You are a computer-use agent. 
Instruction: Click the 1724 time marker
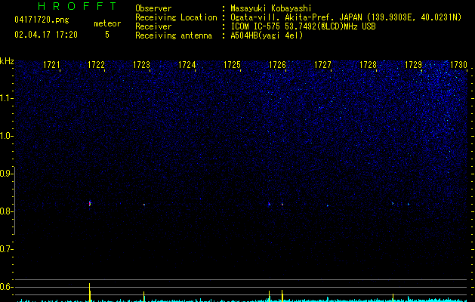coord(187,65)
